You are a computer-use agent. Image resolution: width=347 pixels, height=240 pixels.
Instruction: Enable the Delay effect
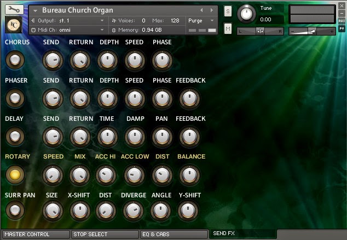pyautogui.click(x=15, y=136)
